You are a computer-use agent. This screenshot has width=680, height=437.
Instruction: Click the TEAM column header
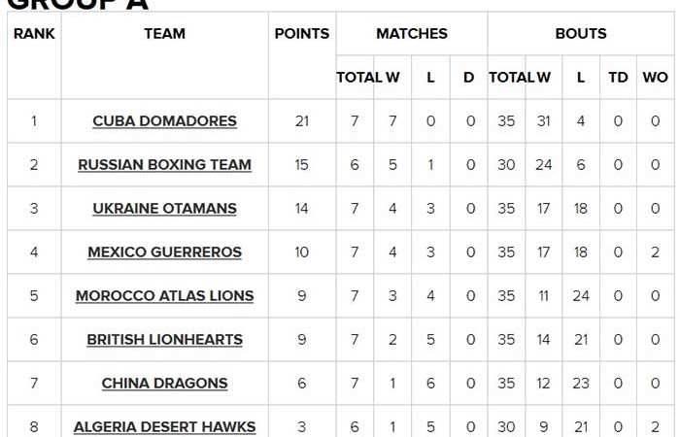164,34
